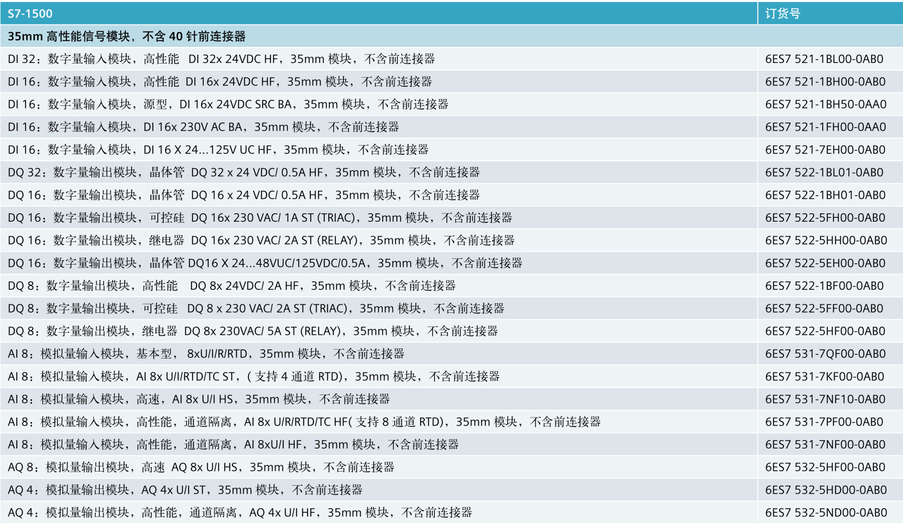This screenshot has height=523, width=903.
Task: Click order number 6ES7 522-1BL01-0AB0
Action: [825, 172]
